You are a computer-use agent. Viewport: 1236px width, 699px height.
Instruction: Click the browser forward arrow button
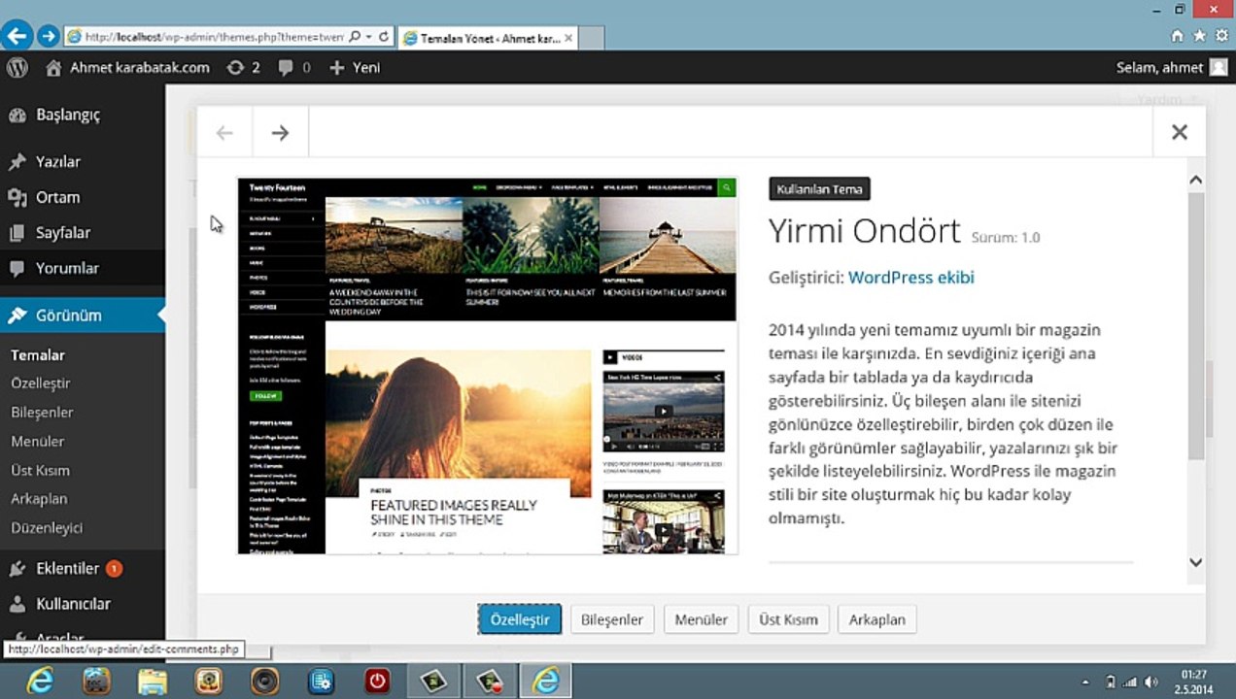(x=48, y=37)
